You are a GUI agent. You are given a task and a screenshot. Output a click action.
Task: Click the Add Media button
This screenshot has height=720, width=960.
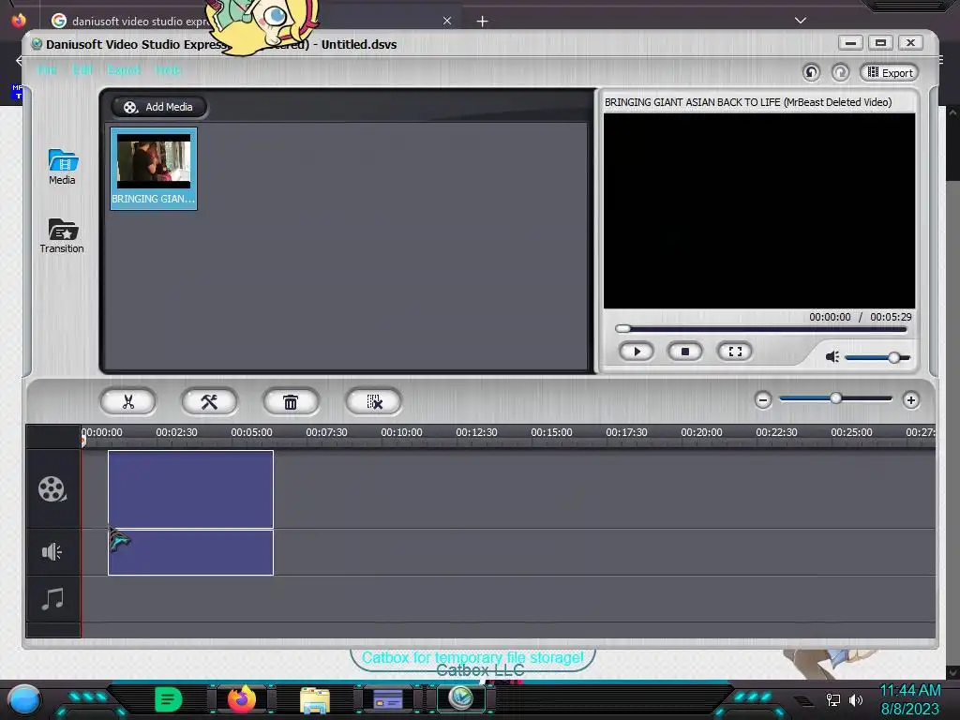pos(158,107)
